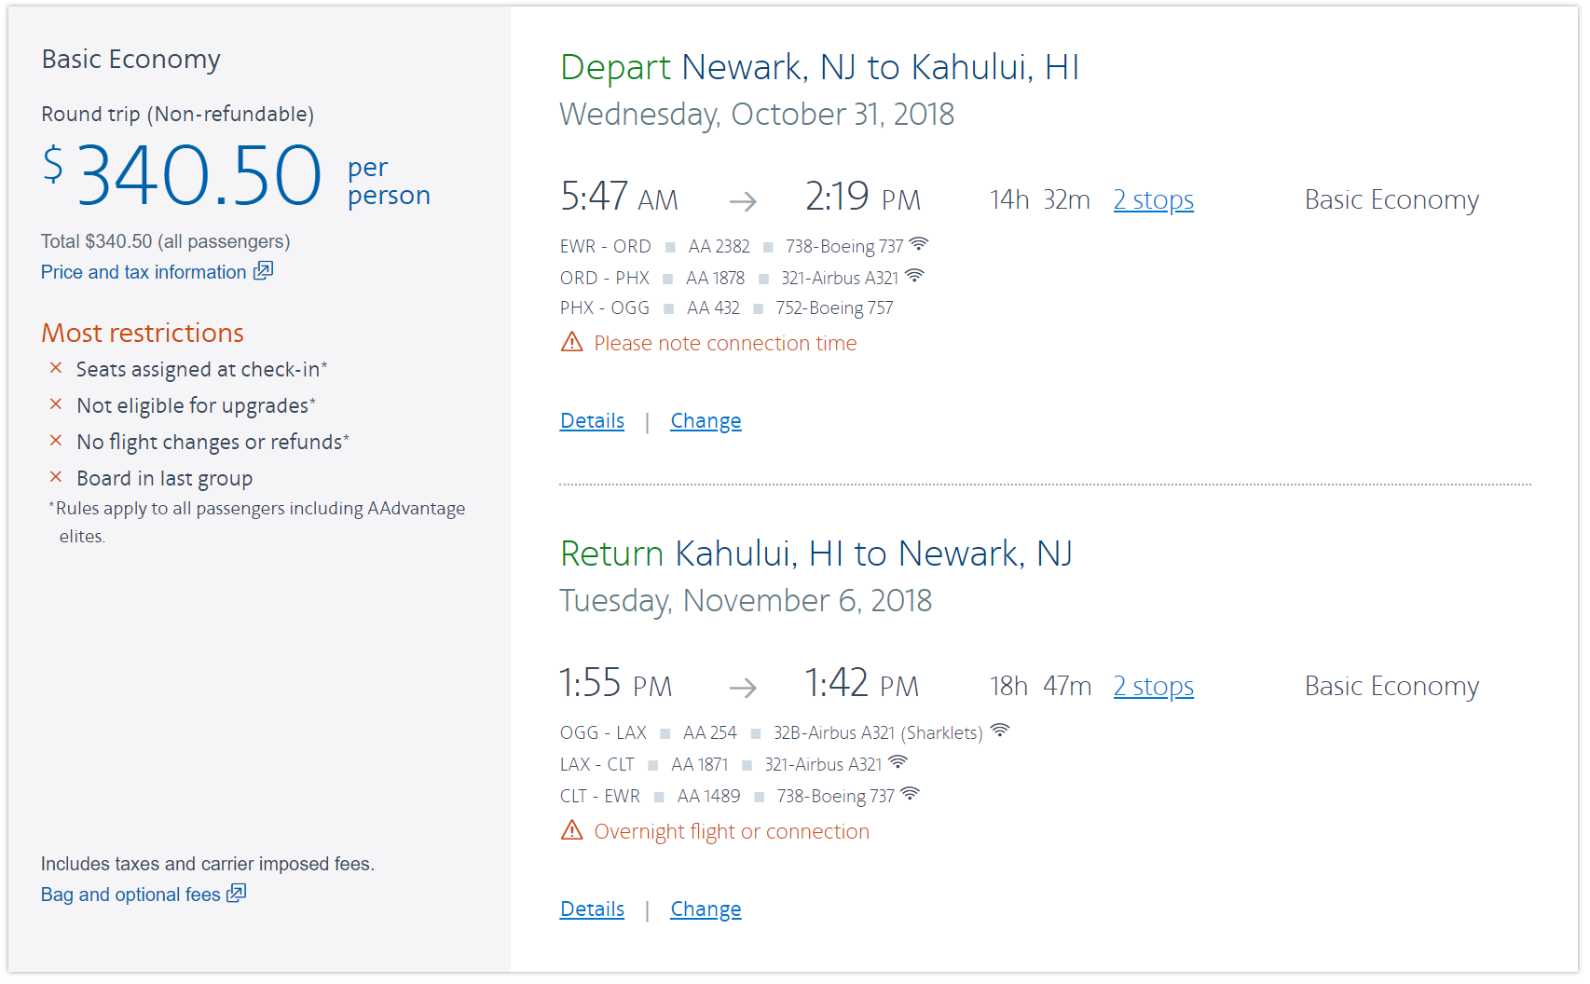
Task: View the departing flight's 2 stops
Action: 1153,200
